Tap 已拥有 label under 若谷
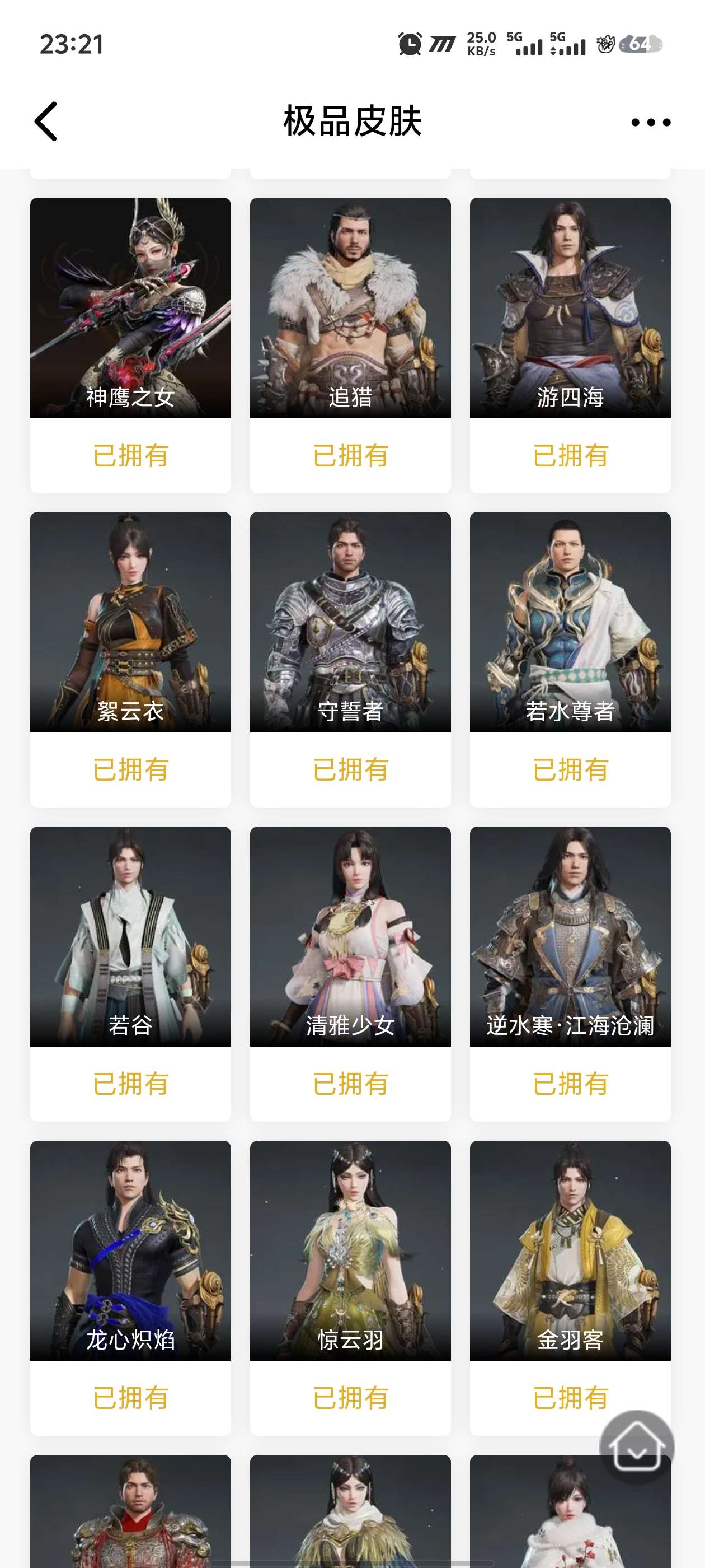The height and width of the screenshot is (1568, 705). click(x=131, y=1084)
